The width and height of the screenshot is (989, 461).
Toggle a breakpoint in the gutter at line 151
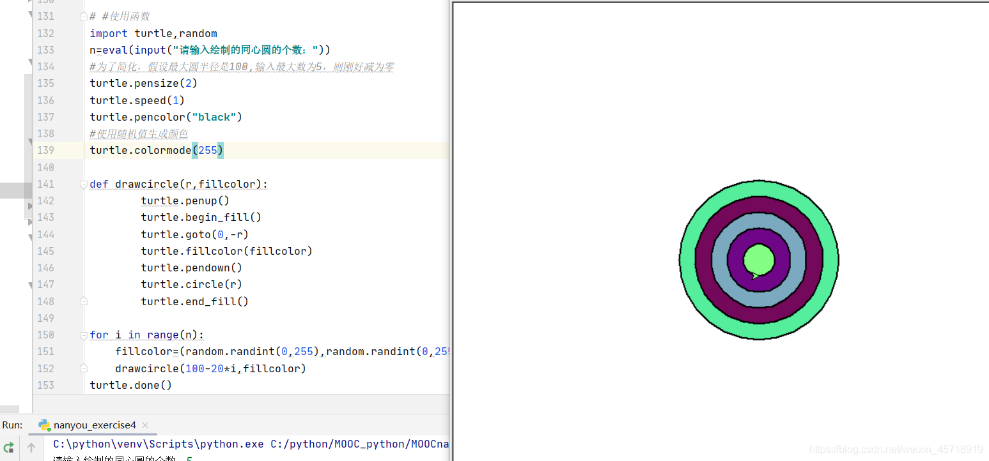point(70,351)
